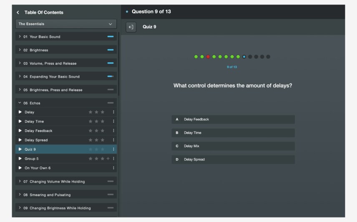Click the table of contents scrollbar
Viewport: 357px width, 222px height.
pyautogui.click(x=118, y=64)
